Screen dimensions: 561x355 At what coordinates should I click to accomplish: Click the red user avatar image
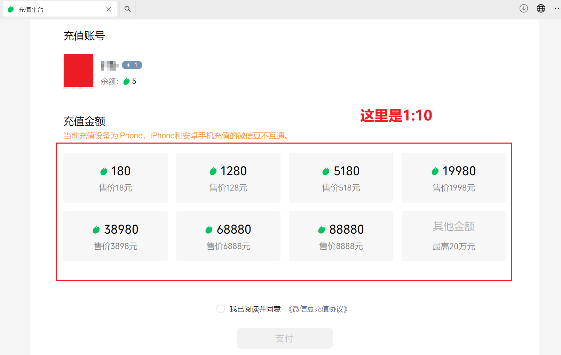(x=78, y=71)
